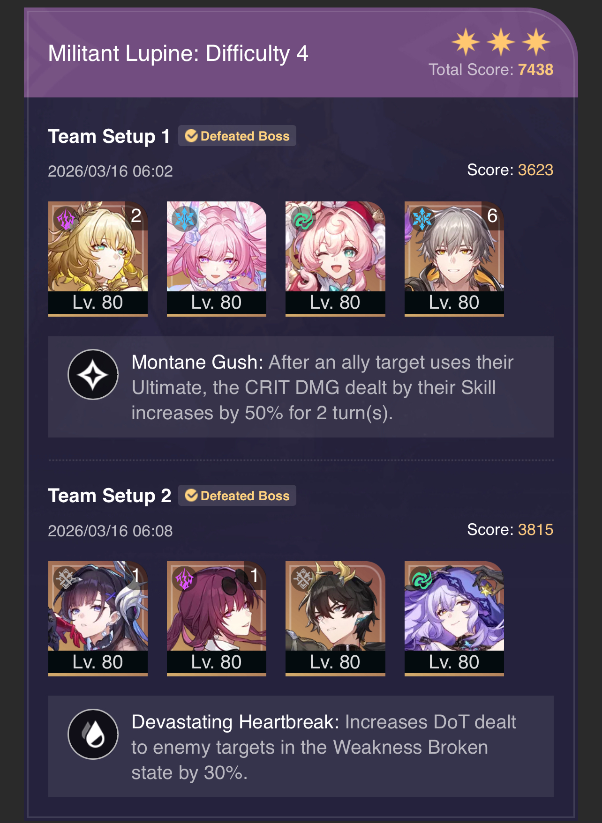Click the Team Setup 1 heading
This screenshot has width=602, height=823.
pos(109,136)
